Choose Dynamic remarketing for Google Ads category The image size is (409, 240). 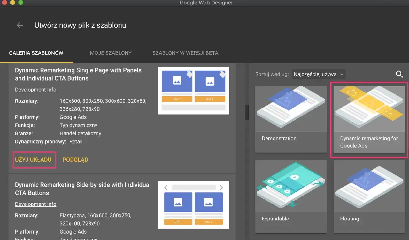tap(369, 119)
